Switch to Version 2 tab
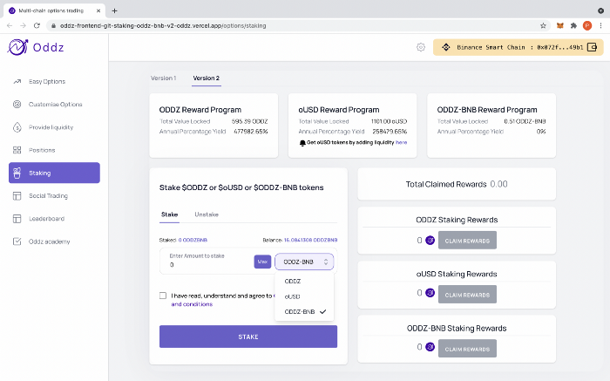This screenshot has height=381, width=610. (207, 78)
